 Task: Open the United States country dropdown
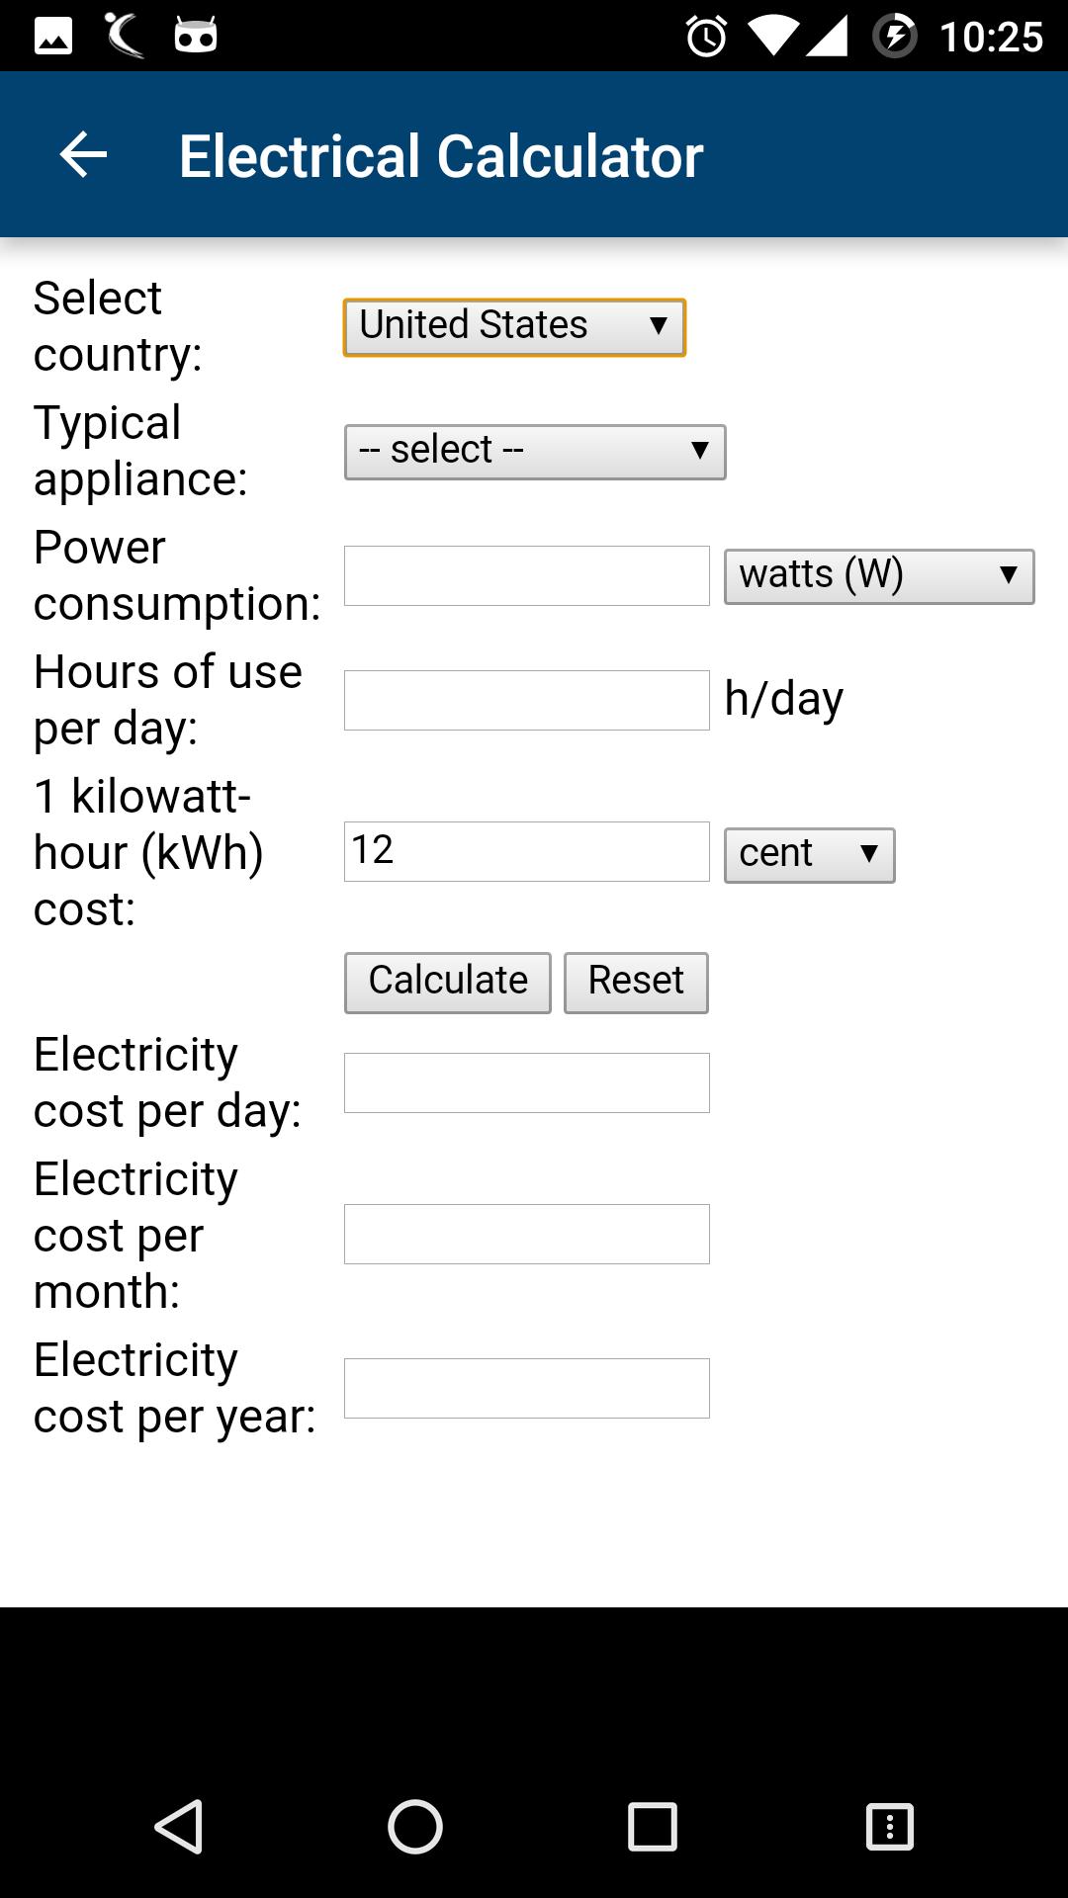514,327
